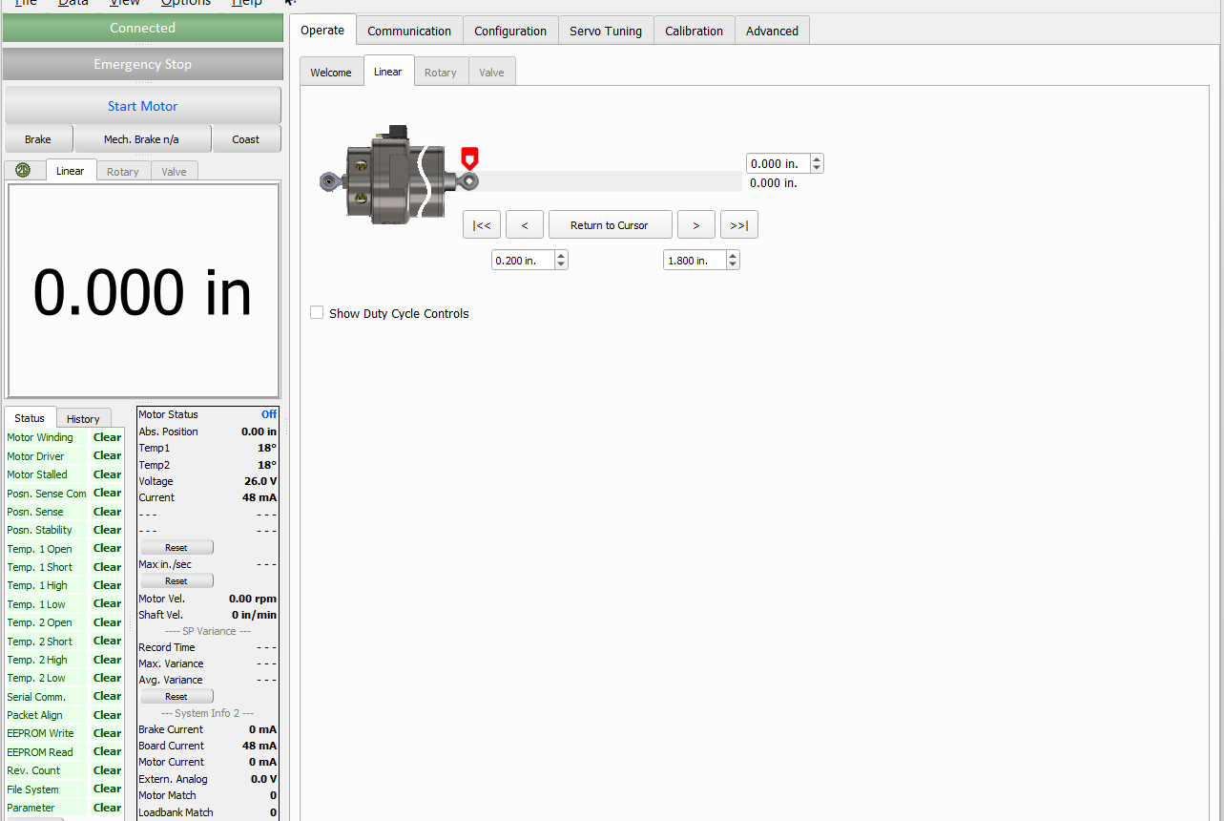Increase the 1.800 in. step value
The width and height of the screenshot is (1224, 821).
(733, 256)
